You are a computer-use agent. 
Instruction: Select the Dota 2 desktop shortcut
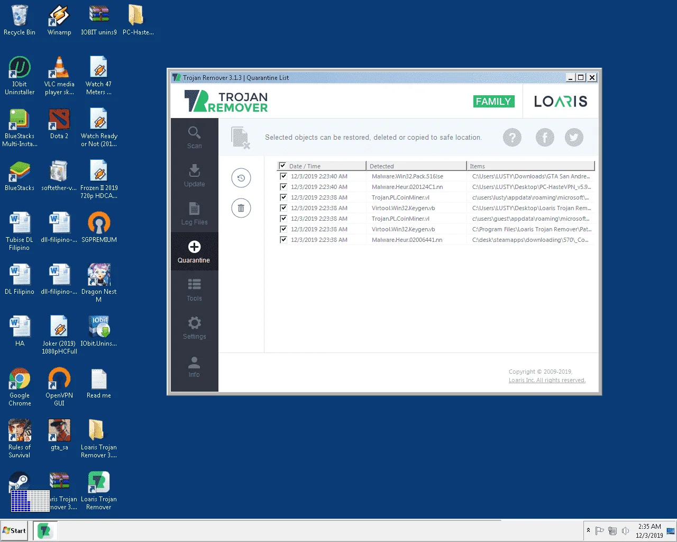(x=59, y=124)
